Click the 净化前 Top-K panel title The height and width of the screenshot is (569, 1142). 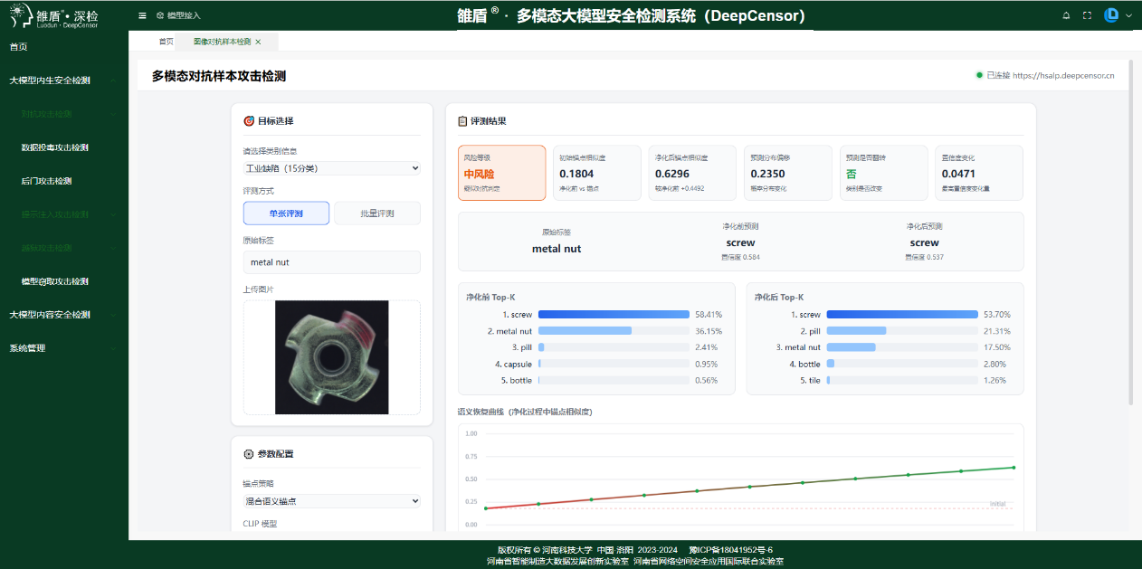point(490,297)
